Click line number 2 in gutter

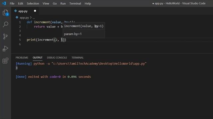tap(20, 26)
